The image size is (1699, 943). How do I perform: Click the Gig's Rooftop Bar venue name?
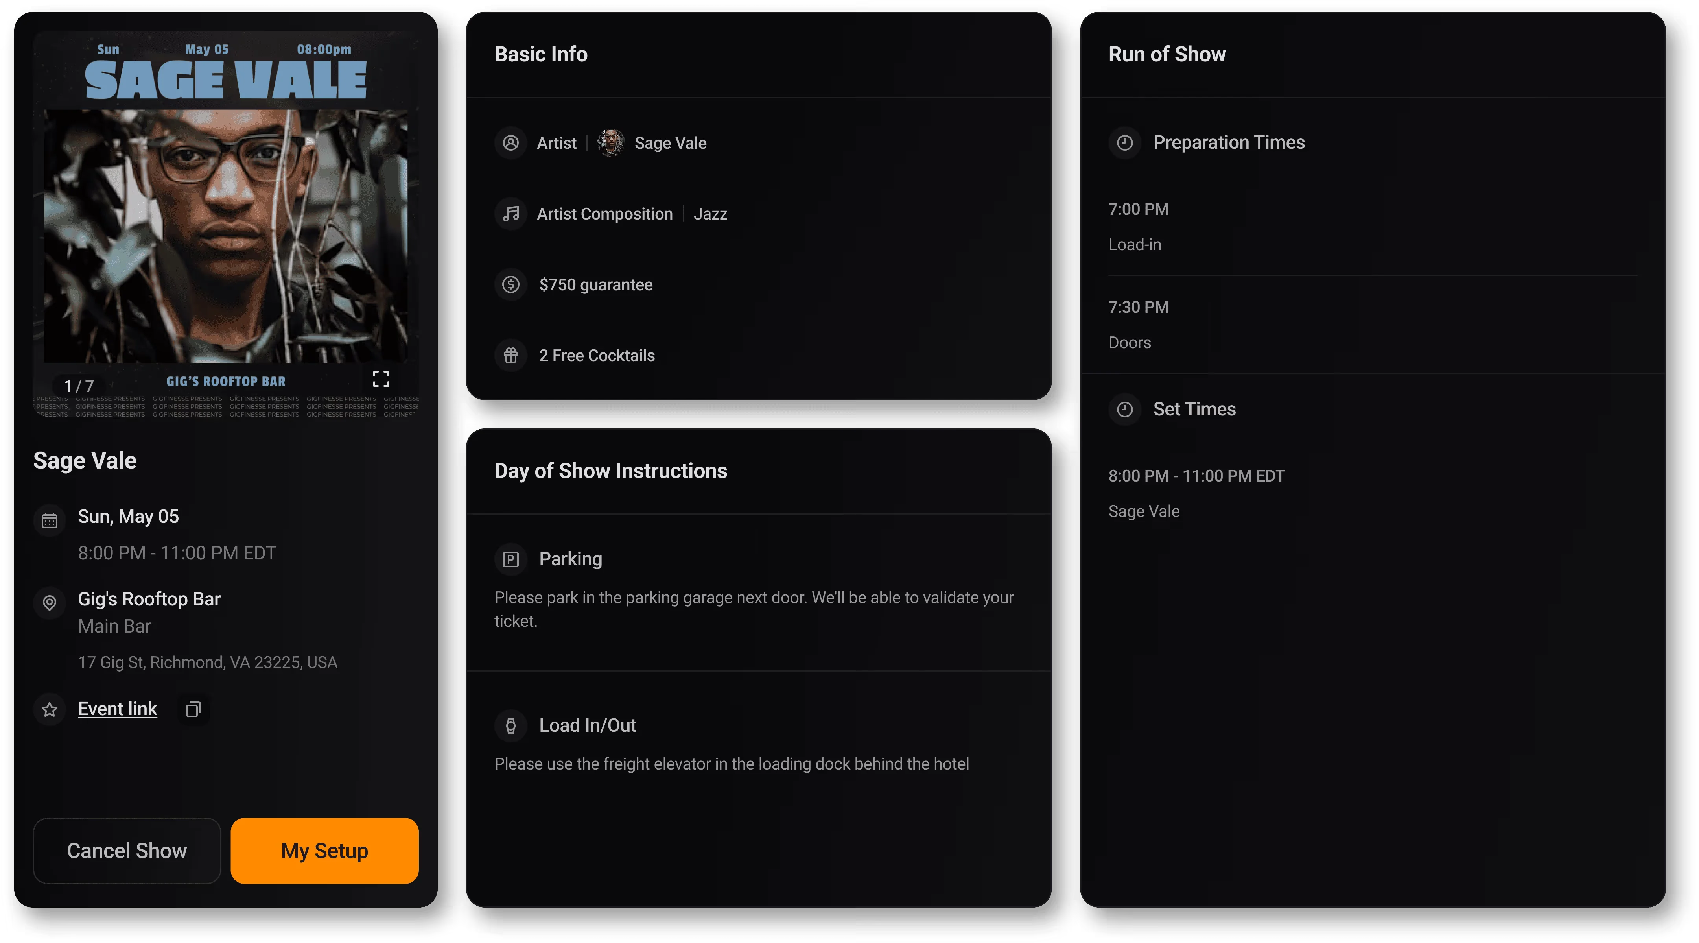149,599
